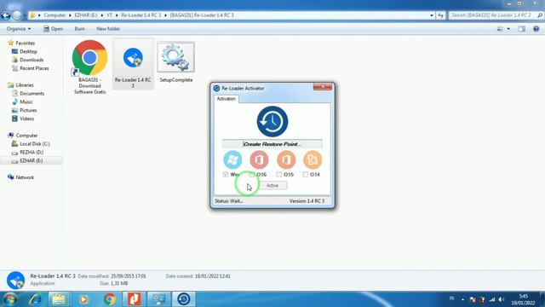Select the Re-Loader 1.4 RC 3 file

pyautogui.click(x=133, y=64)
